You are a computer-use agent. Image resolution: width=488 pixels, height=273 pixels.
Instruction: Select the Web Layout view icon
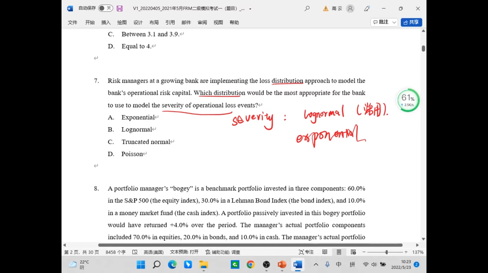click(353, 252)
